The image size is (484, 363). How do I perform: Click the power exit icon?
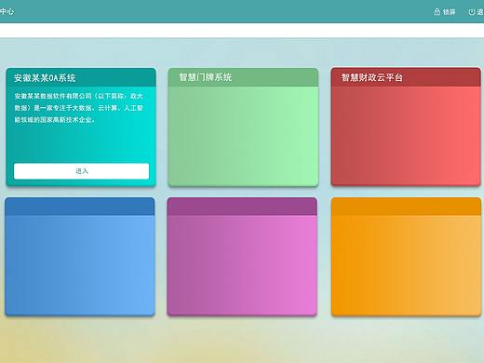[472, 12]
